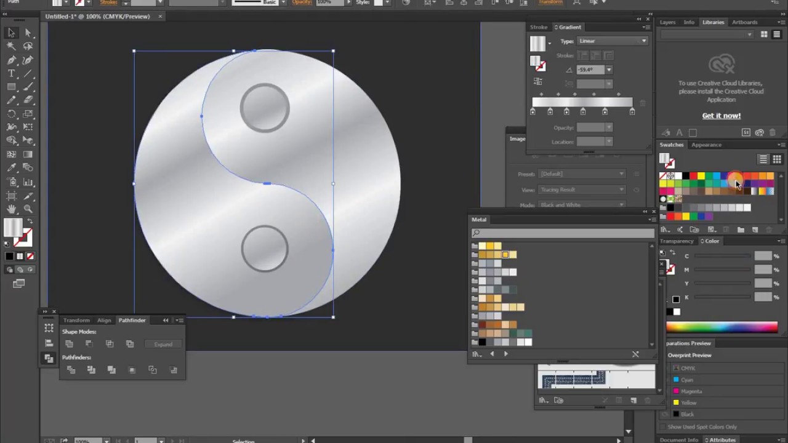Image resolution: width=788 pixels, height=443 pixels.
Task: Select the Scale tool
Action: [28, 114]
